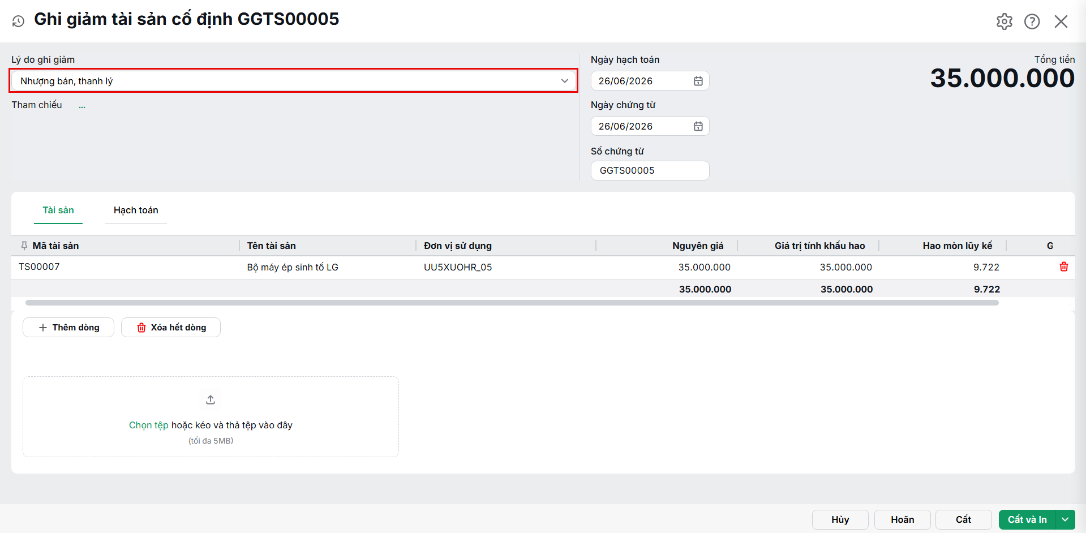1086x533 pixels.
Task: Click asset name Bộ máy ép sinh tố LG
Action: point(293,267)
